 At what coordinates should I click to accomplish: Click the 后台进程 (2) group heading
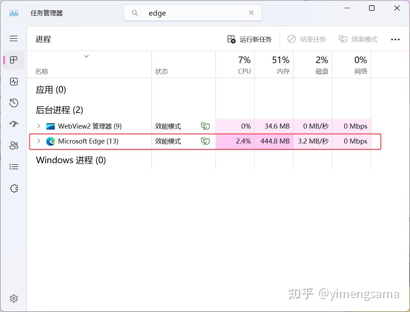(x=59, y=110)
